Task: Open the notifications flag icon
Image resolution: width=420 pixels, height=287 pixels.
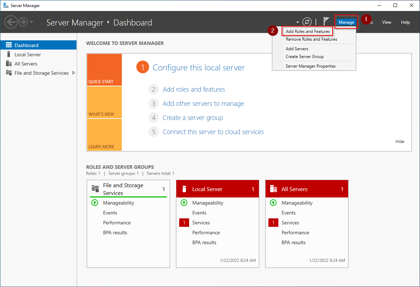Action: 326,22
